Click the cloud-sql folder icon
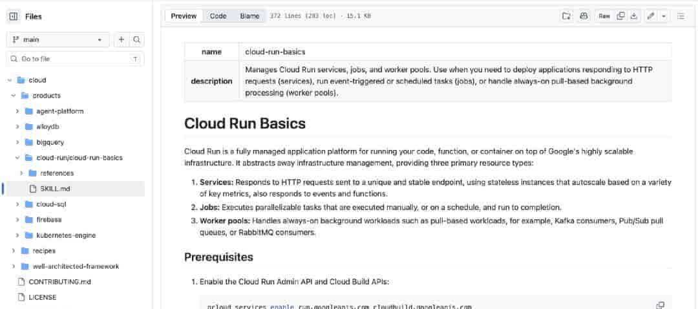The image size is (698, 309). (29, 204)
